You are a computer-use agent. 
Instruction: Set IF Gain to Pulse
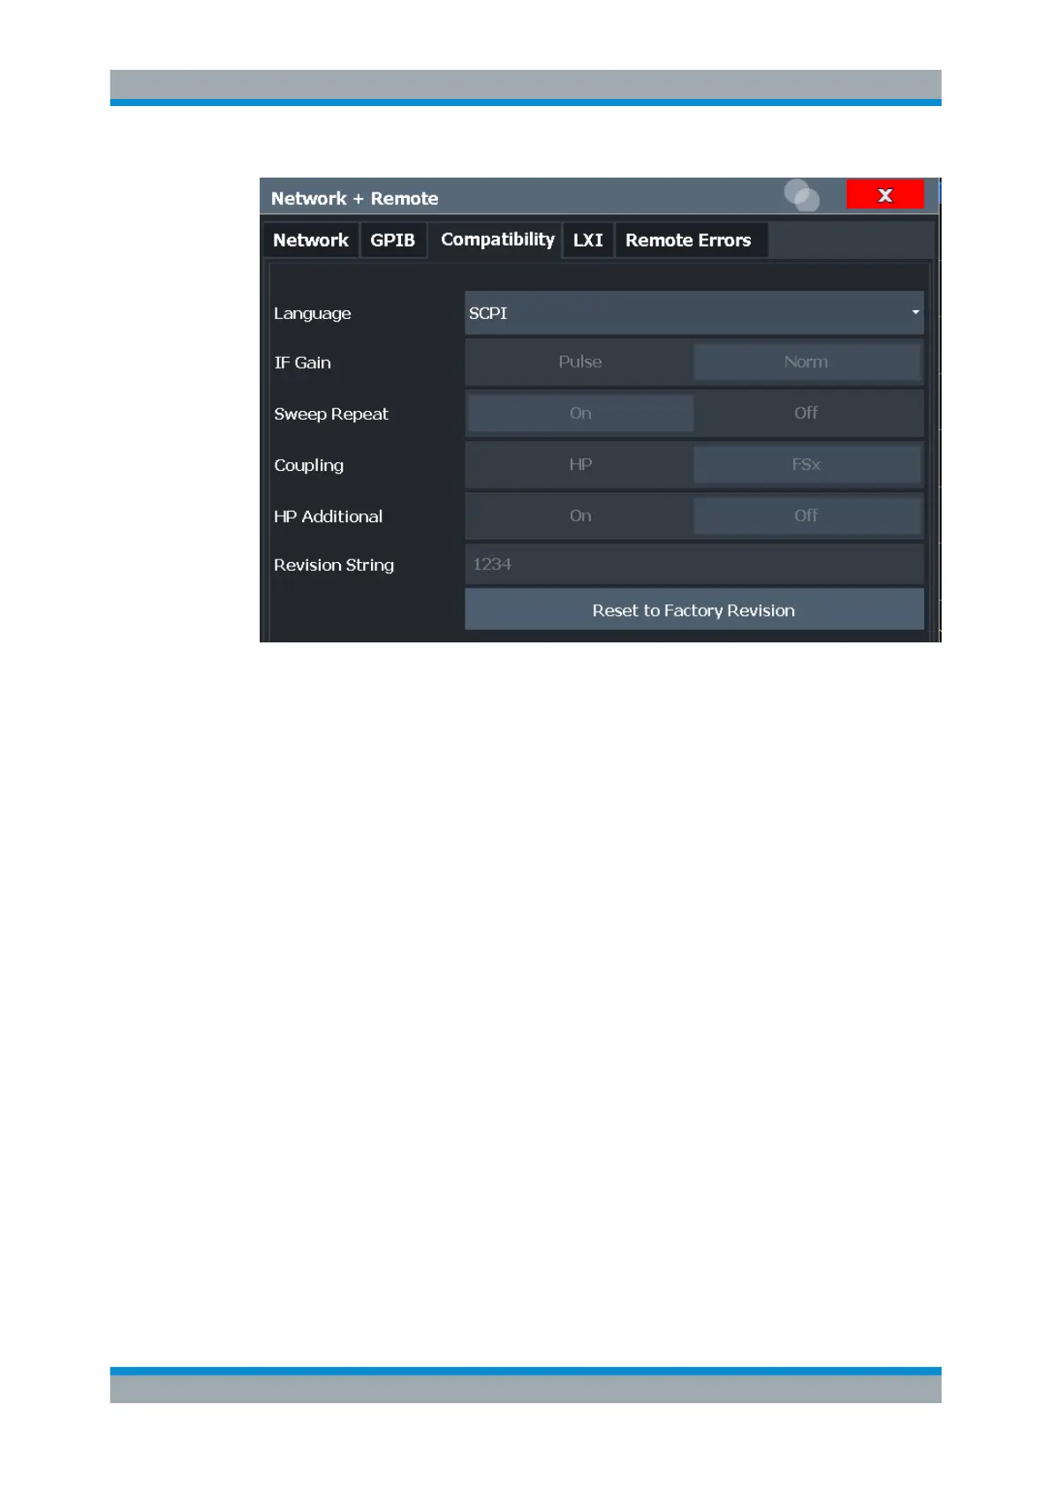(579, 362)
